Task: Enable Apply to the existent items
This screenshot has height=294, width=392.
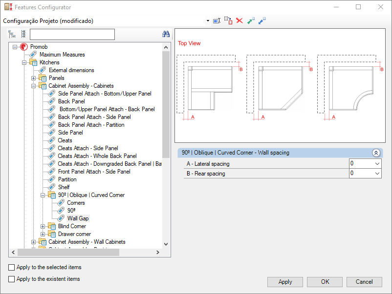Action: [x=12, y=279]
